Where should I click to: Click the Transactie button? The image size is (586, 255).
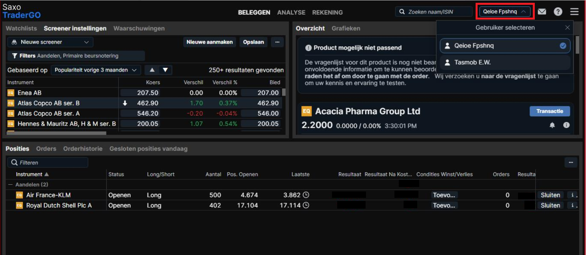point(550,111)
